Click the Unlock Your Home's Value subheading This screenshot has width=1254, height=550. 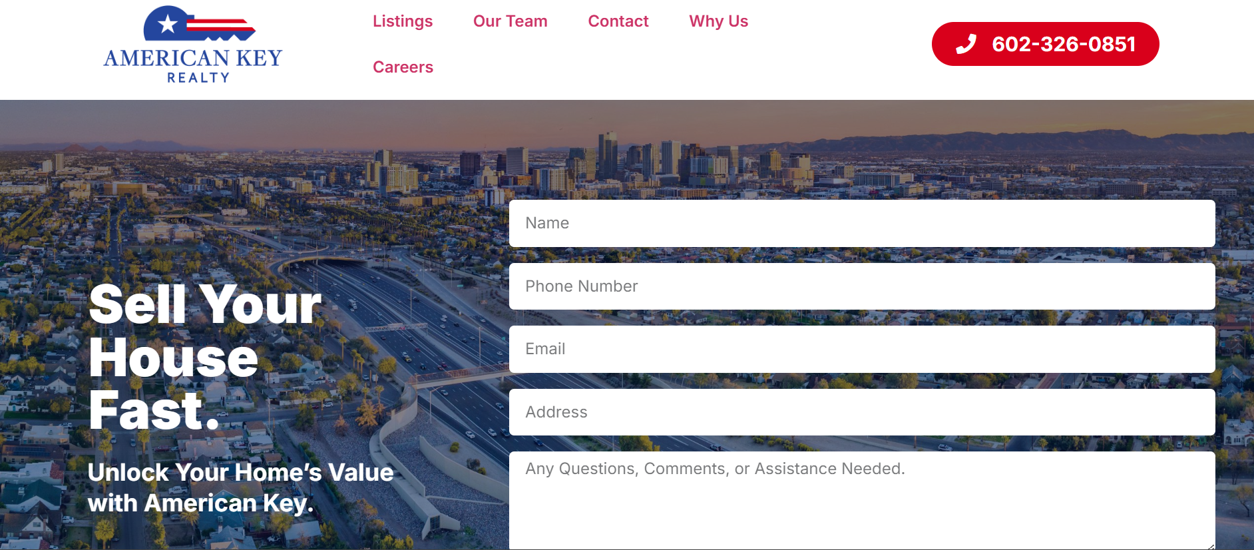(x=240, y=487)
